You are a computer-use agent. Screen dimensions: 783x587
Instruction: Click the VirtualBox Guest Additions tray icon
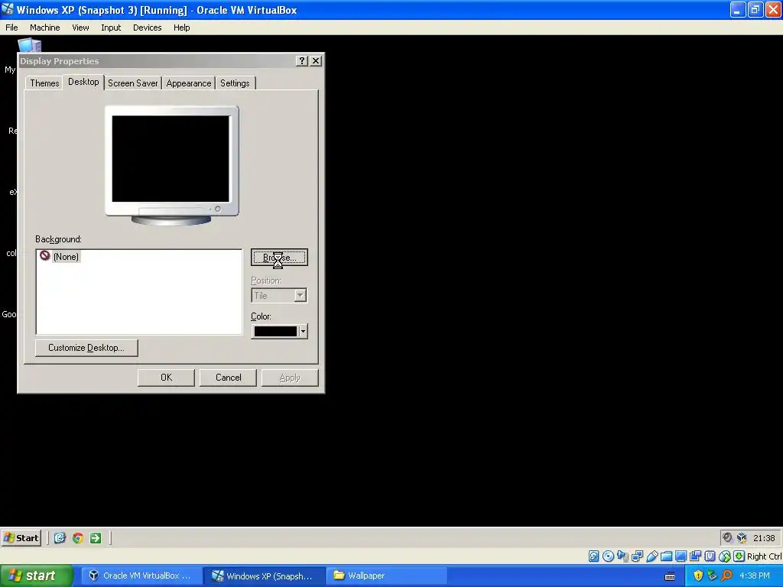742,537
